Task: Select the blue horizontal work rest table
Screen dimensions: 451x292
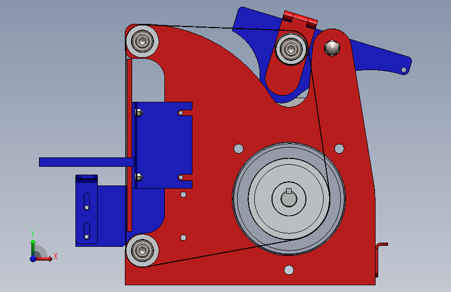Action: tap(86, 162)
